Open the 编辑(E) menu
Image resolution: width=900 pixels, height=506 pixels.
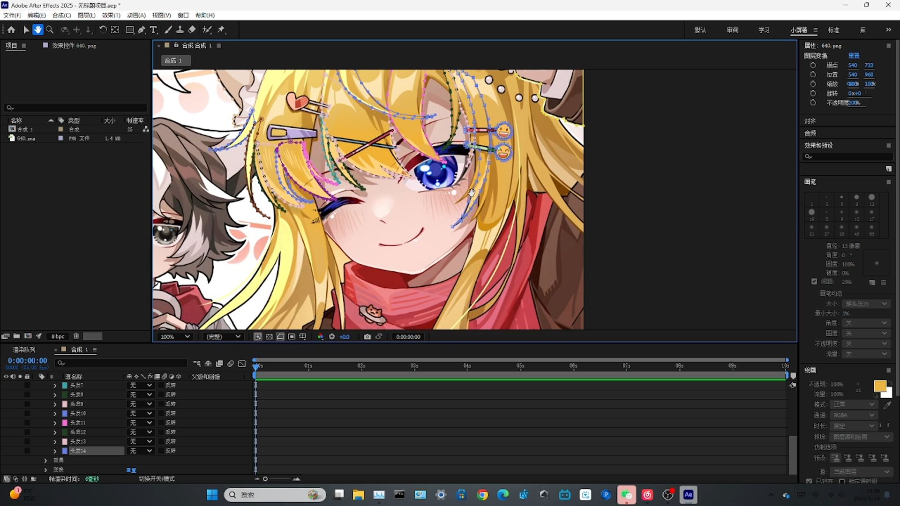tap(37, 15)
